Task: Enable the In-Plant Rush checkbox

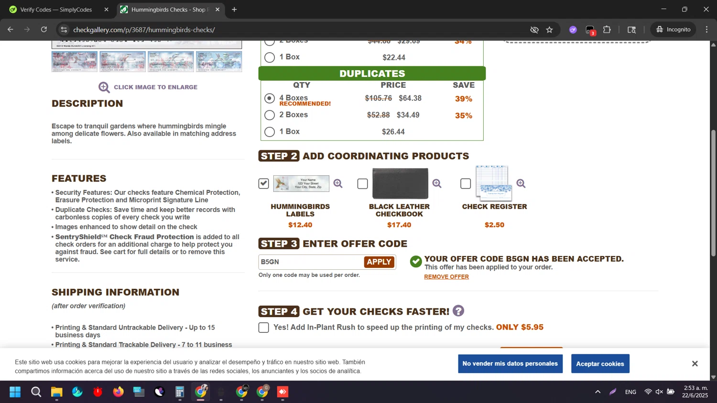Action: click(x=264, y=328)
